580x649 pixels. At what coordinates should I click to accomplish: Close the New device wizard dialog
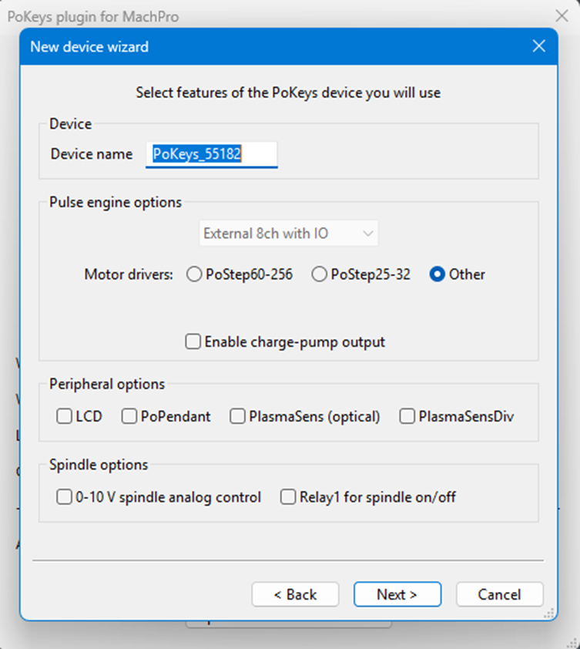538,46
